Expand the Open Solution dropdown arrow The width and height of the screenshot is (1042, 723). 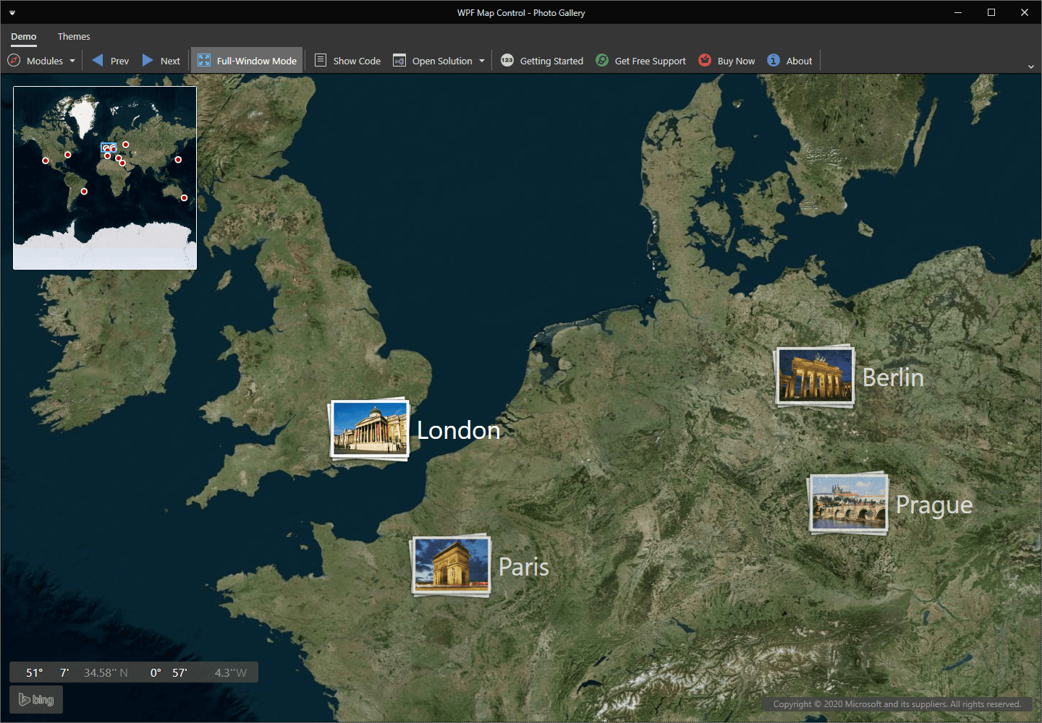[482, 61]
